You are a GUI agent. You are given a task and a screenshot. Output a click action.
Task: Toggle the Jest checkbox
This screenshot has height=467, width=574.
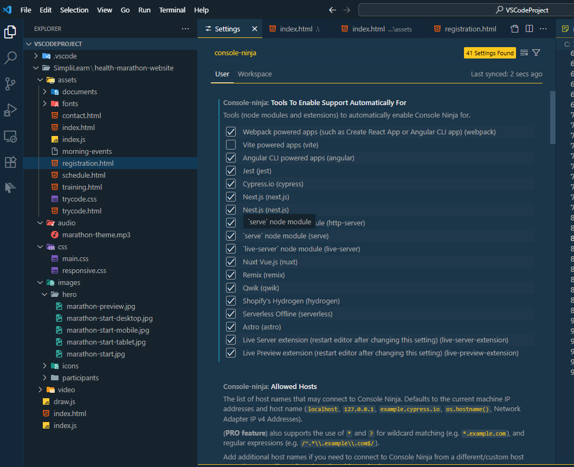coord(230,171)
